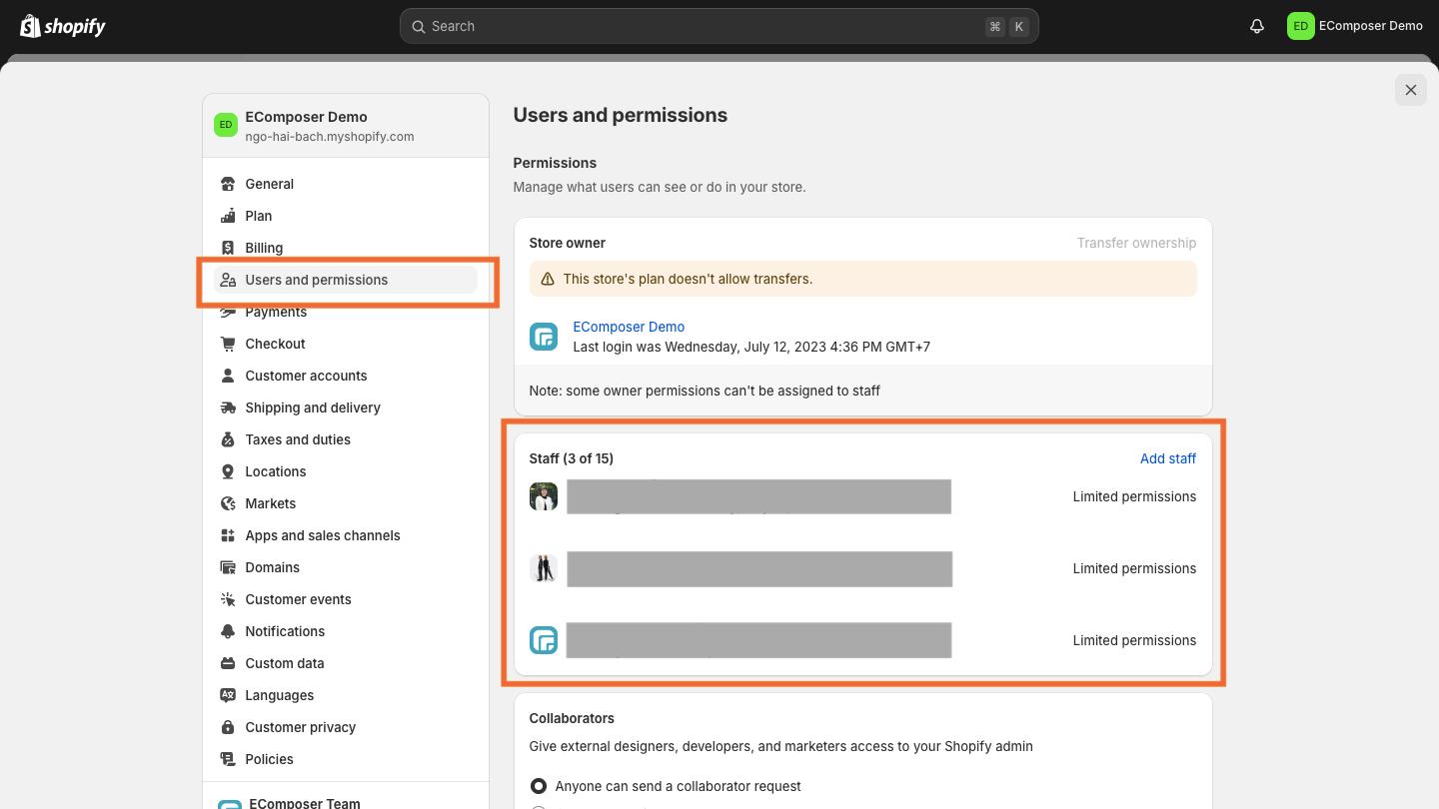Viewport: 1439px width, 809px height.
Task: Click the Apps and sales channels icon
Action: click(228, 535)
